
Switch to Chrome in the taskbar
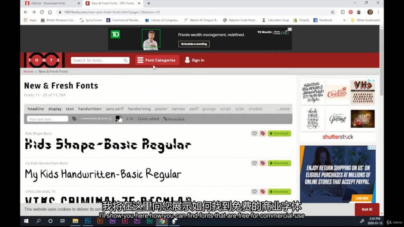162,221
